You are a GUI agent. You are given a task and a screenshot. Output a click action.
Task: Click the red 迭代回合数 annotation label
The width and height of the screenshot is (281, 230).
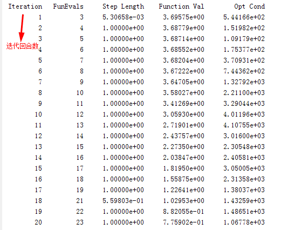(x=22, y=46)
